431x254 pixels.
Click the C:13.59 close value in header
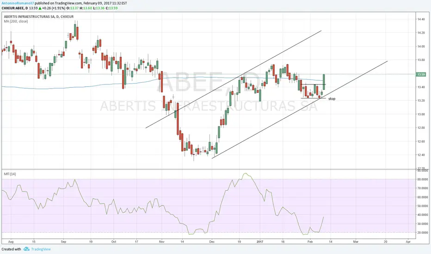(x=111, y=8)
